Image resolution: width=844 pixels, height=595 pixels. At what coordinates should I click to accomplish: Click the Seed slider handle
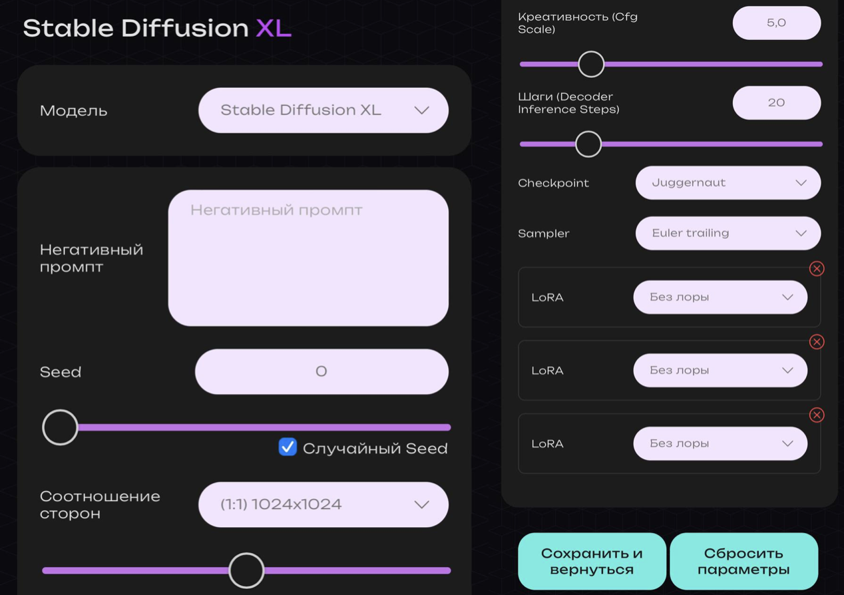tap(60, 427)
